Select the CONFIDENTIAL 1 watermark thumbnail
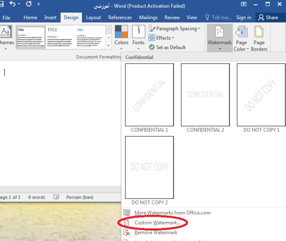This screenshot has height=241, width=286. click(x=149, y=95)
